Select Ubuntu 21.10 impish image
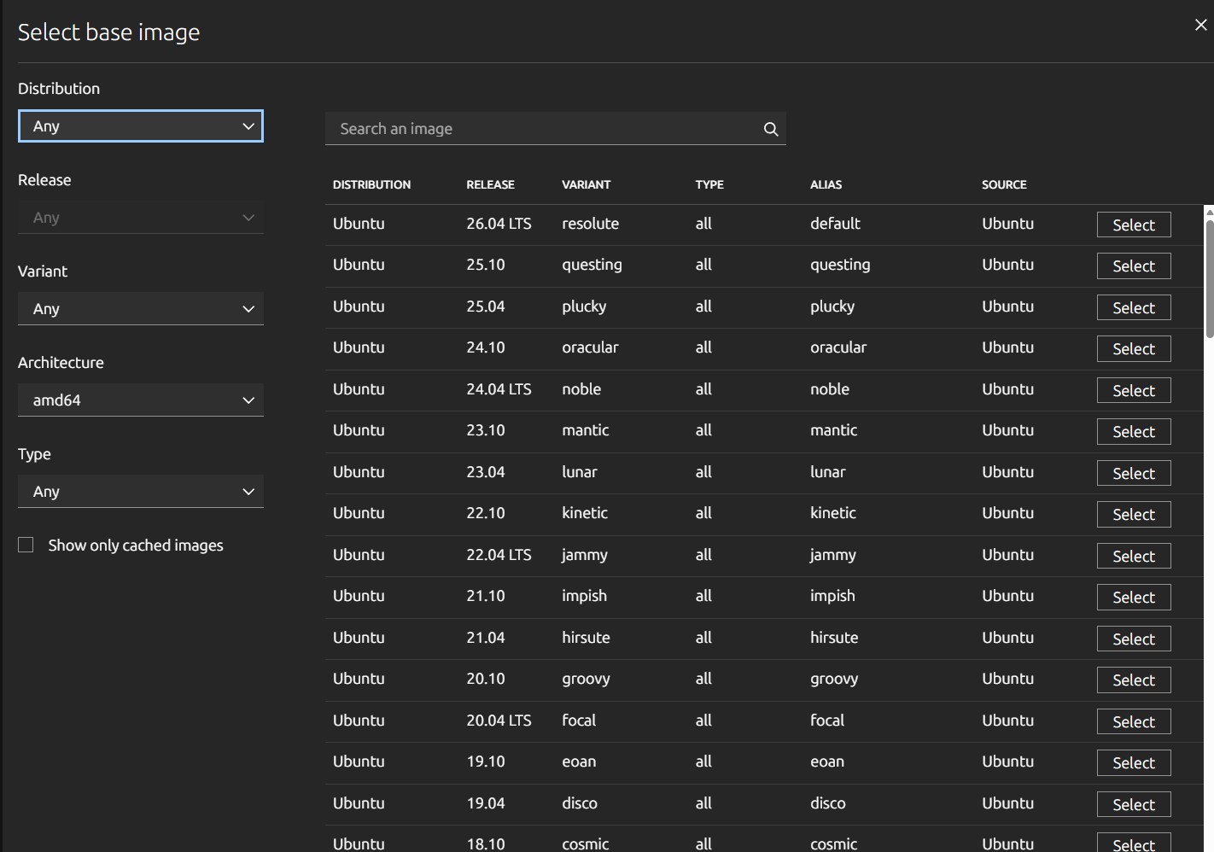The image size is (1214, 852). (x=1134, y=598)
